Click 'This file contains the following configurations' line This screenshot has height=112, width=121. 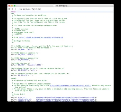[35, 26]
